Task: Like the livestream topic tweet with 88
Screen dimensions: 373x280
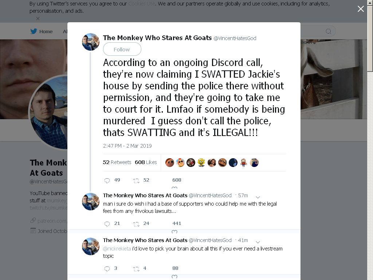Action: pos(174,276)
